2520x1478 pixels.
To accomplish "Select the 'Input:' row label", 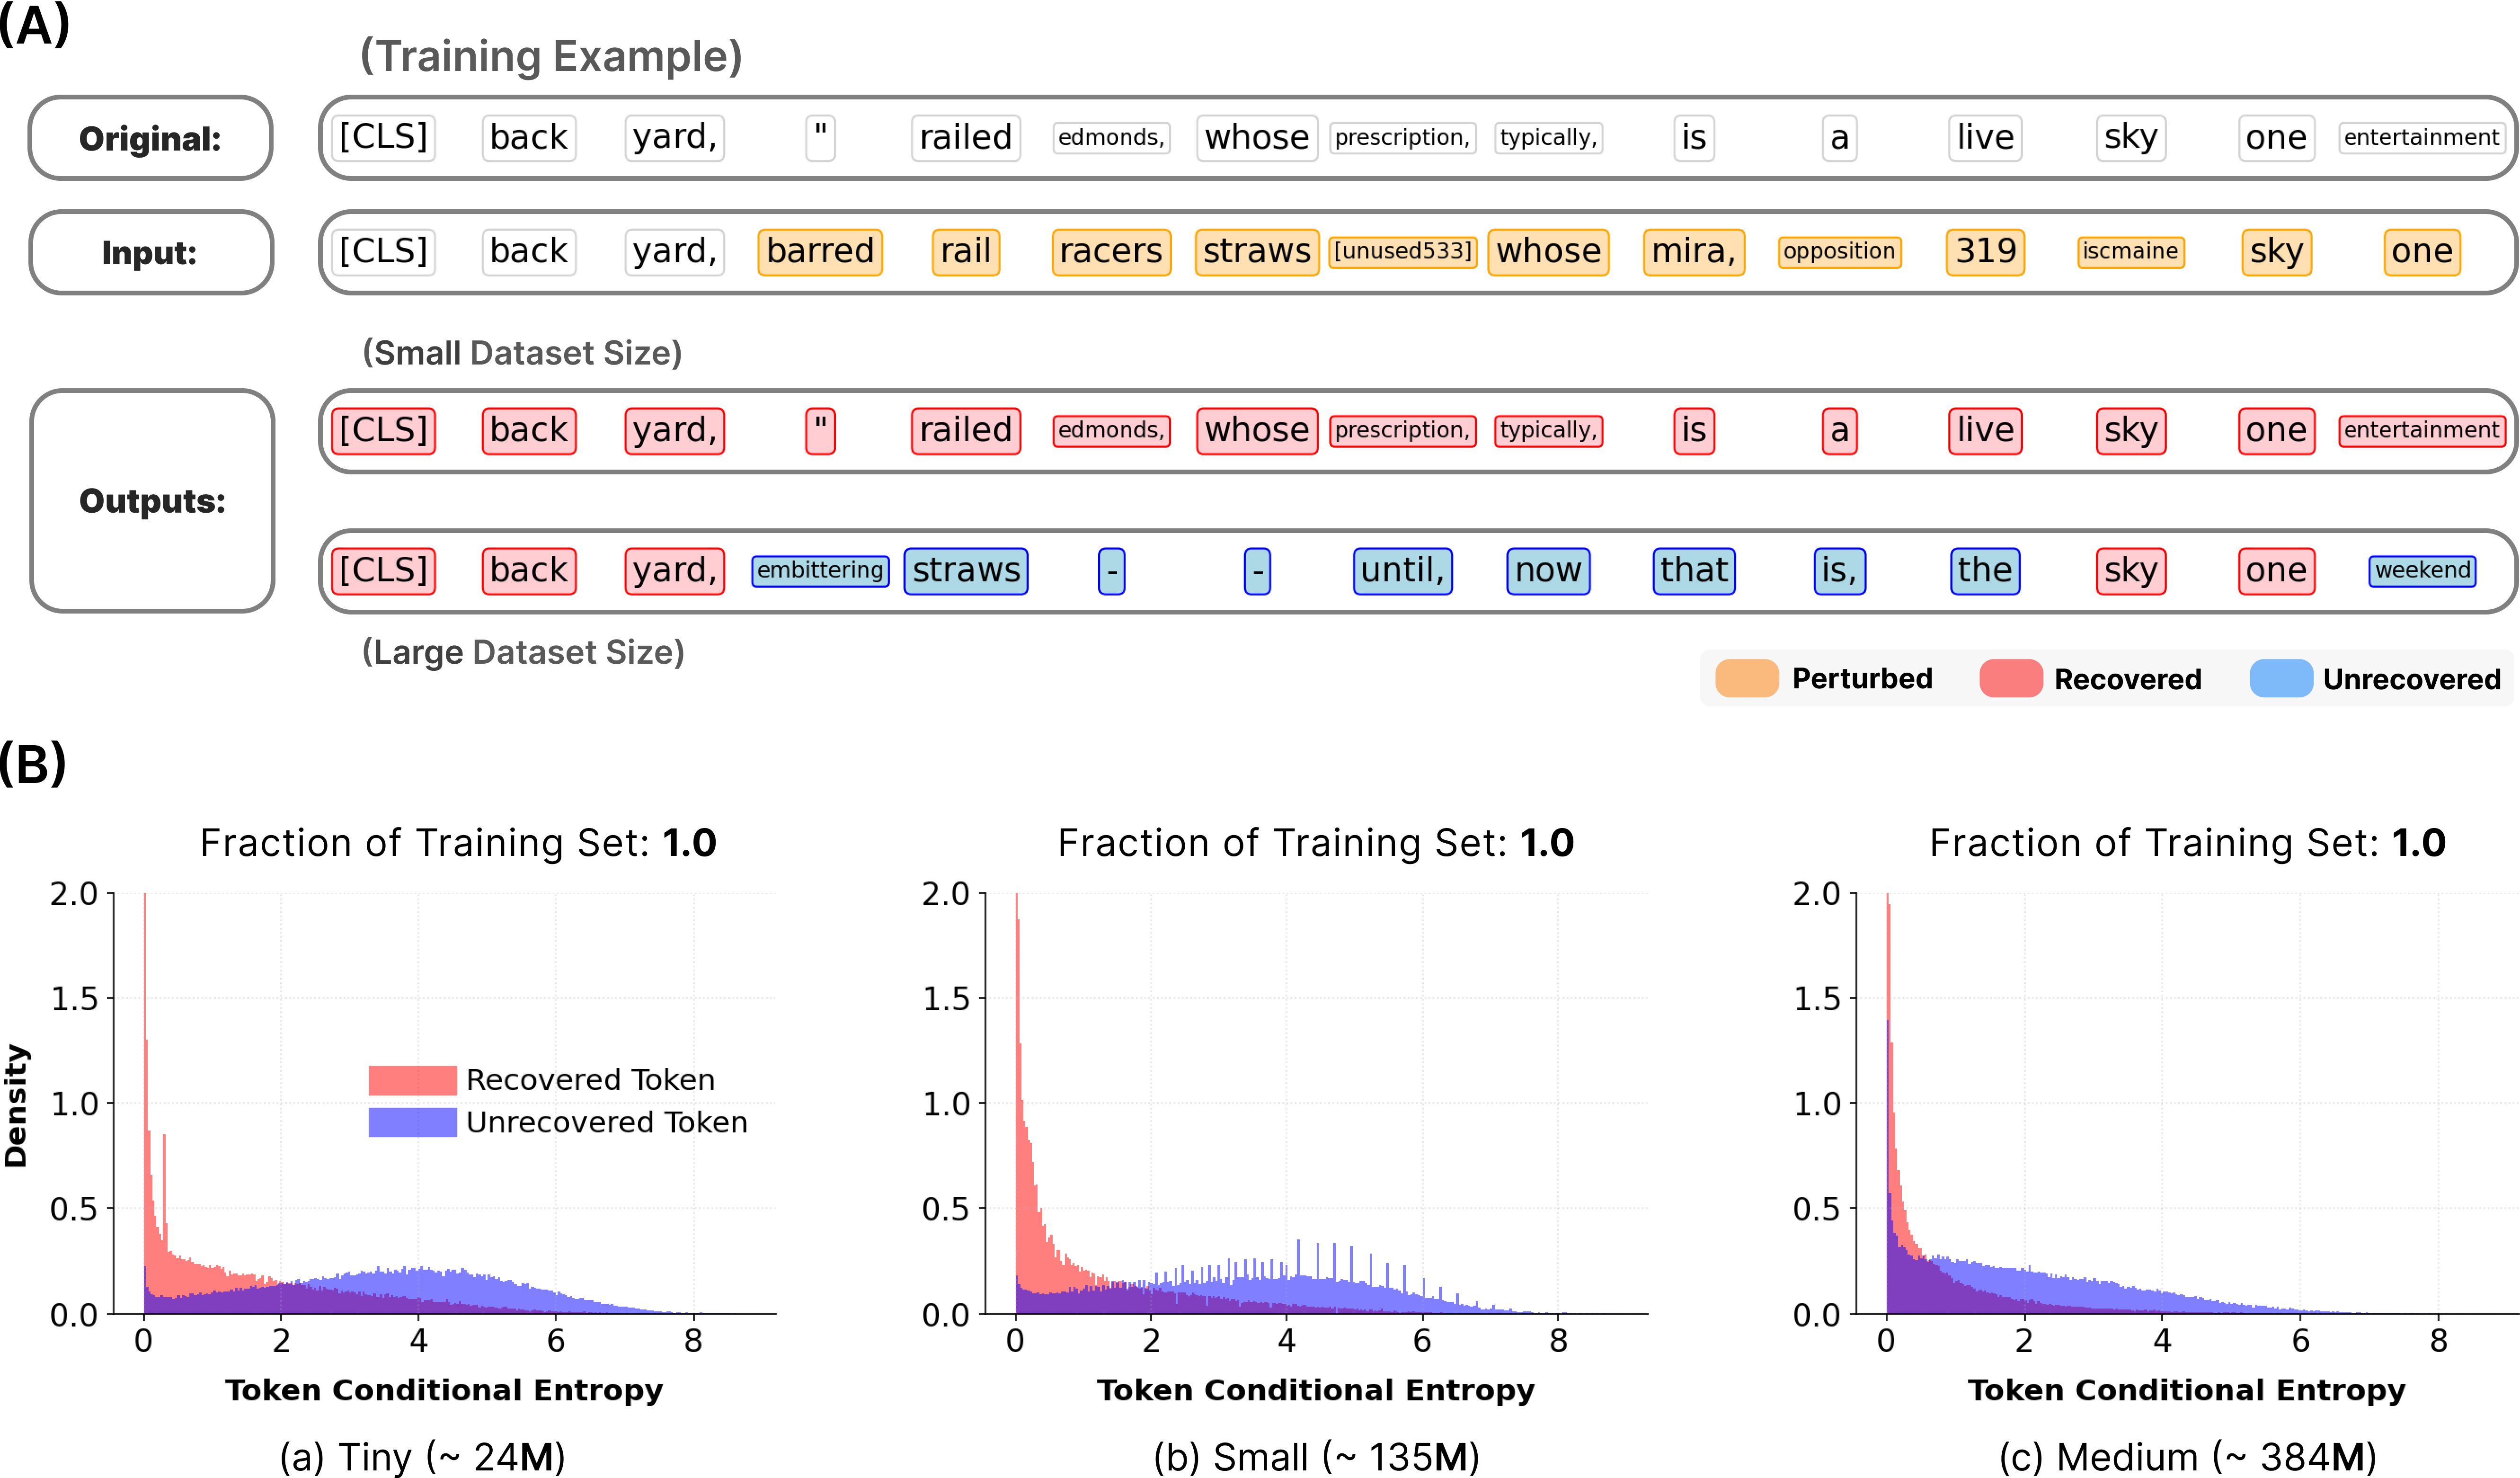I will click(151, 252).
